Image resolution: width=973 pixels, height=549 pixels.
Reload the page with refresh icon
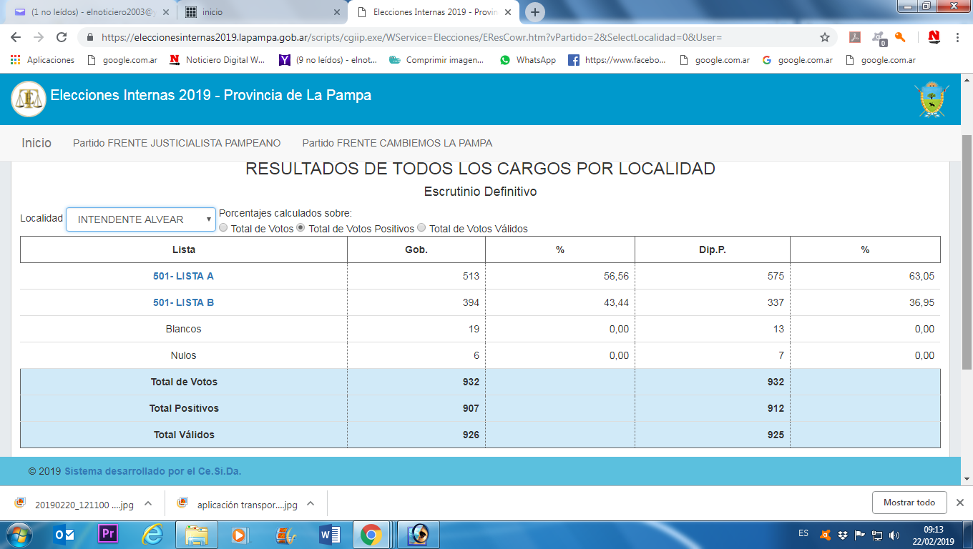point(62,37)
